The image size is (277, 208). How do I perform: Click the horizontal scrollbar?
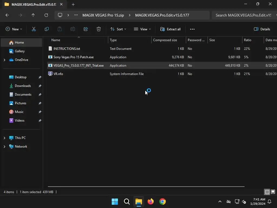tap(146, 186)
